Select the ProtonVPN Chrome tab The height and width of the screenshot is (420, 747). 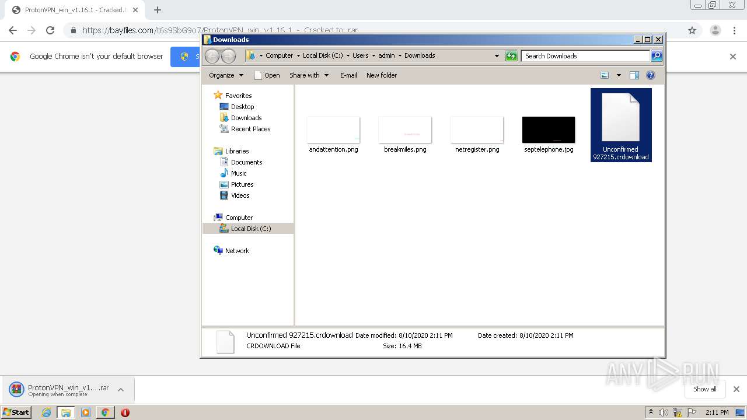pos(75,10)
